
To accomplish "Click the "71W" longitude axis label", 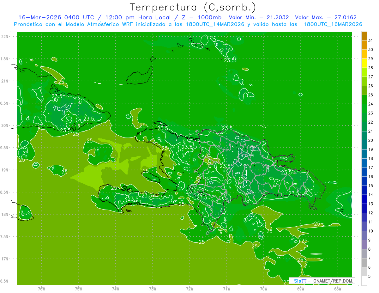I will (226, 289).
